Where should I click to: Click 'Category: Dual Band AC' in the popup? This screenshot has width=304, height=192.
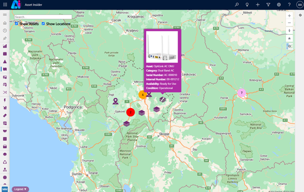160,71
